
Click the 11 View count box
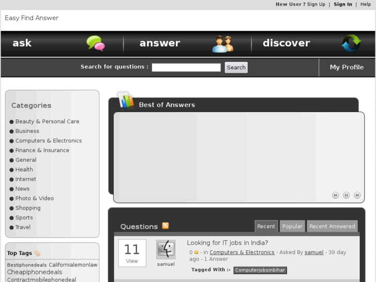coord(132,253)
